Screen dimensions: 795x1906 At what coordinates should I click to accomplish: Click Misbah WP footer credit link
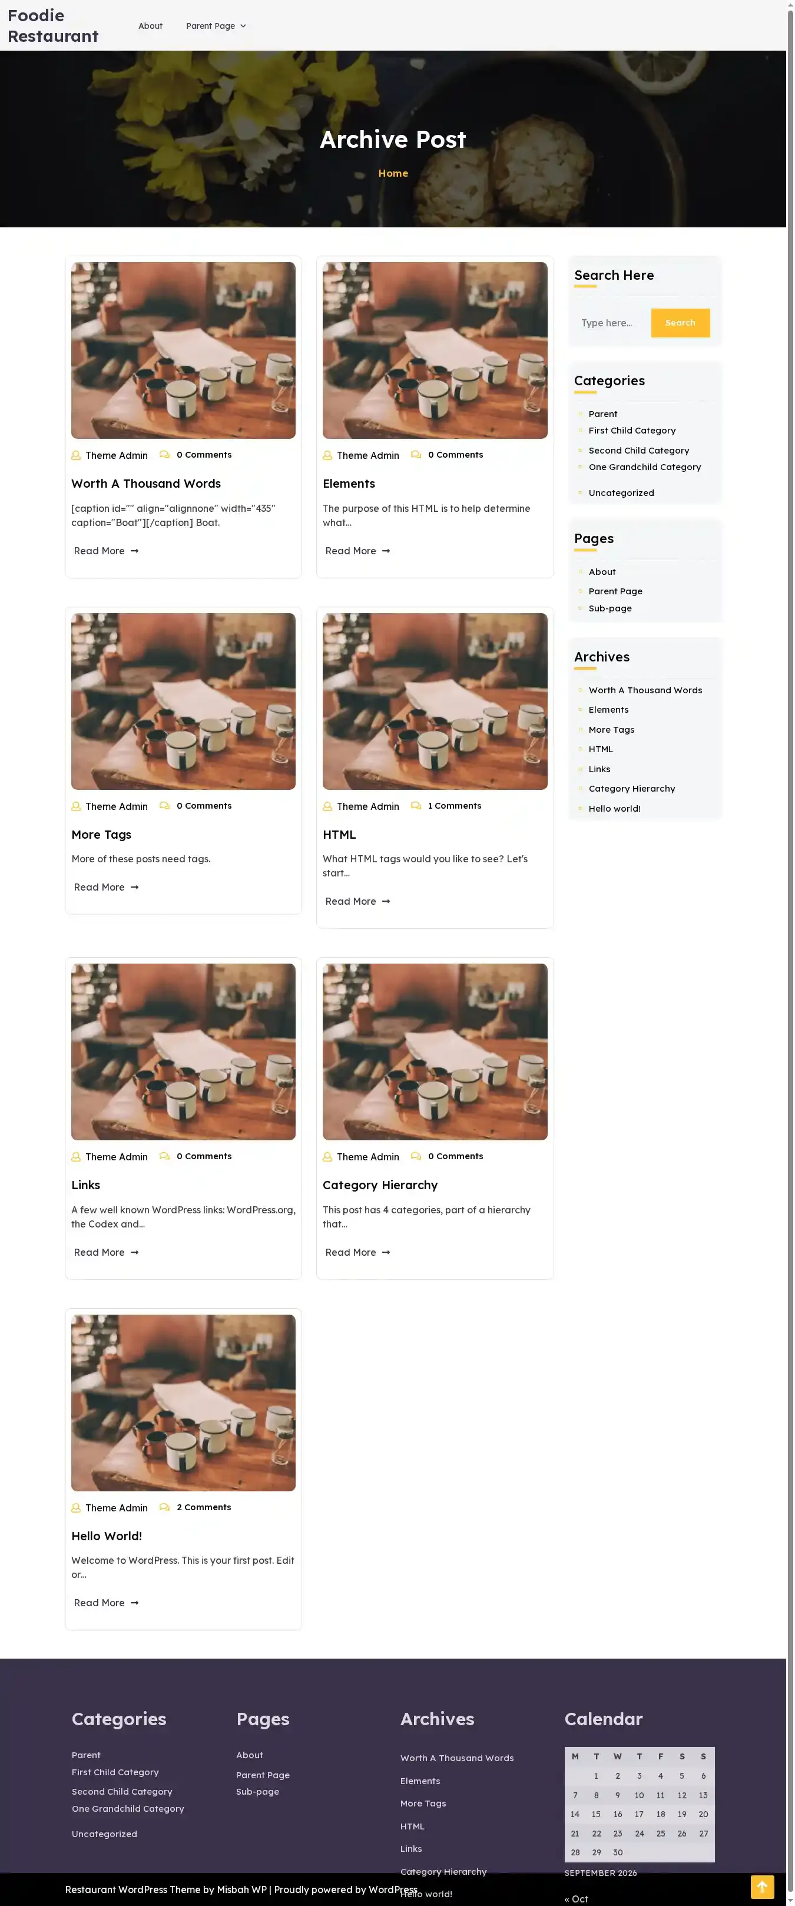pyautogui.click(x=241, y=1889)
